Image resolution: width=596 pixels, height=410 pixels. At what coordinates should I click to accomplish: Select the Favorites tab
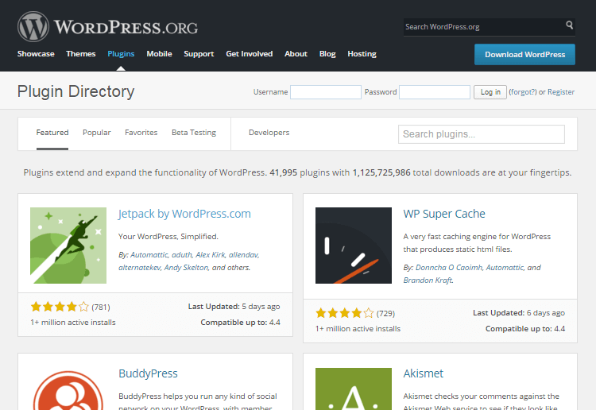(141, 133)
